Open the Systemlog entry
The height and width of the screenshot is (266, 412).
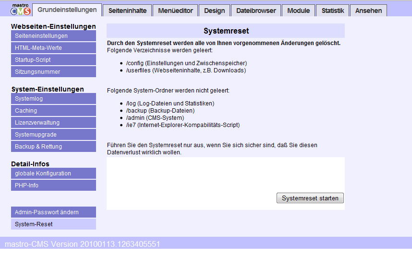pyautogui.click(x=53, y=99)
